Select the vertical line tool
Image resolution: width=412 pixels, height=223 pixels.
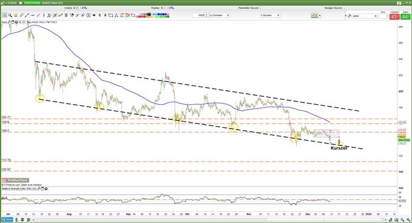tap(44, 15)
